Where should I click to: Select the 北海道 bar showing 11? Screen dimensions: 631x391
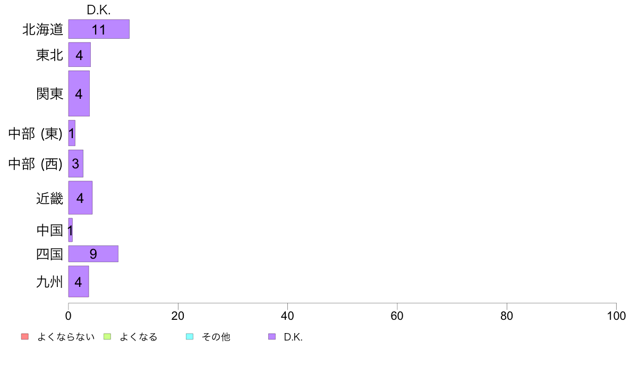pyautogui.click(x=99, y=29)
